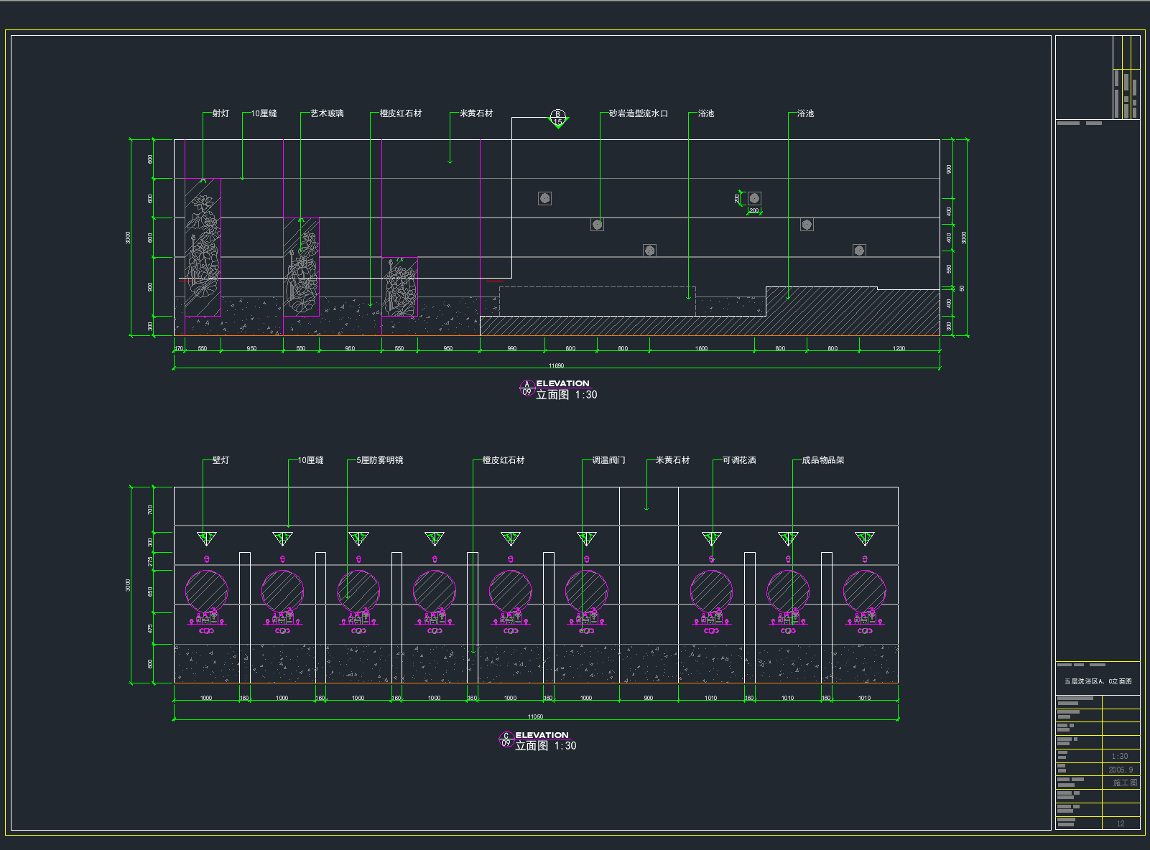This screenshot has width=1150, height=850.
Task: Click the 射灯 label in elevation A
Action: [x=221, y=113]
